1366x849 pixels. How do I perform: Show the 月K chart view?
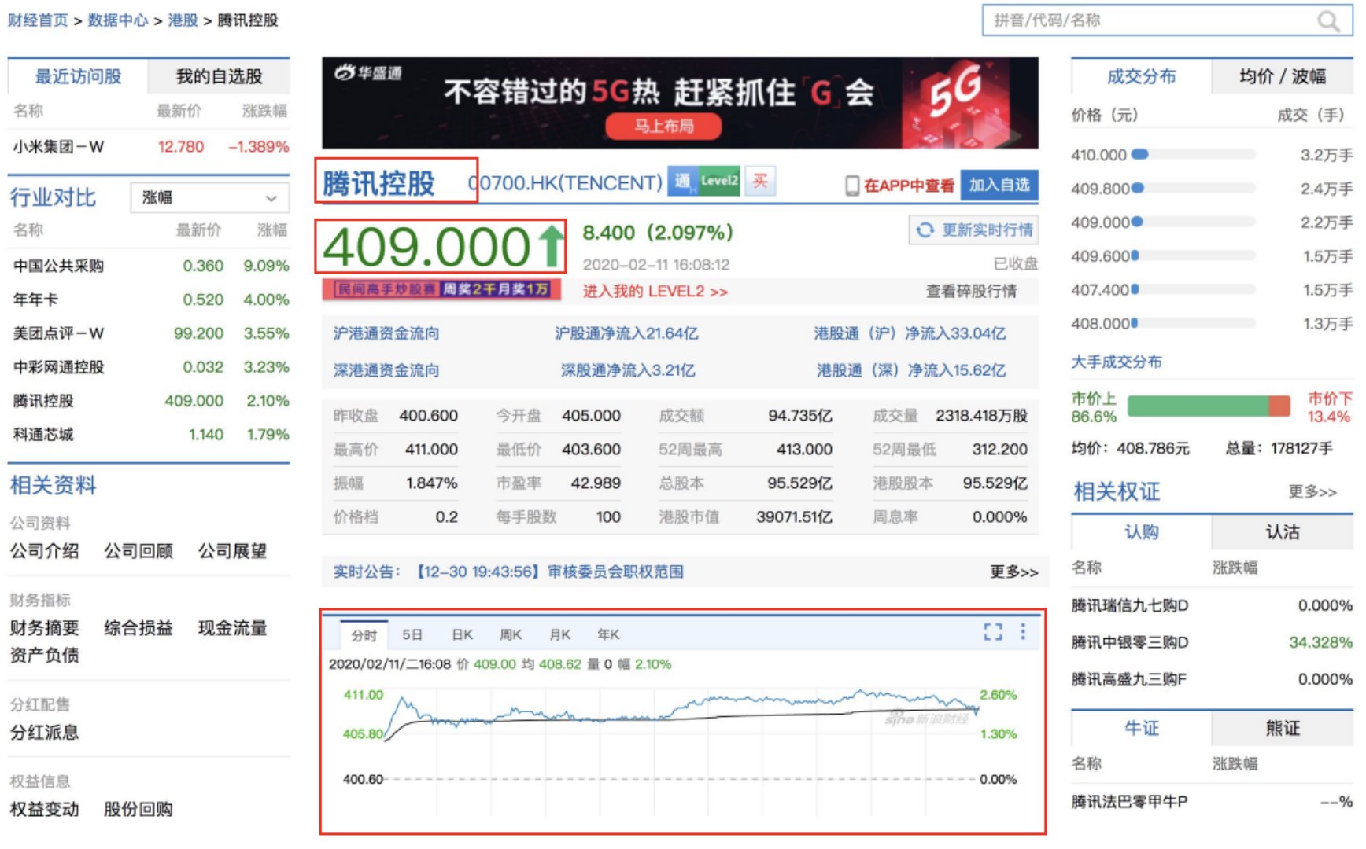click(559, 634)
